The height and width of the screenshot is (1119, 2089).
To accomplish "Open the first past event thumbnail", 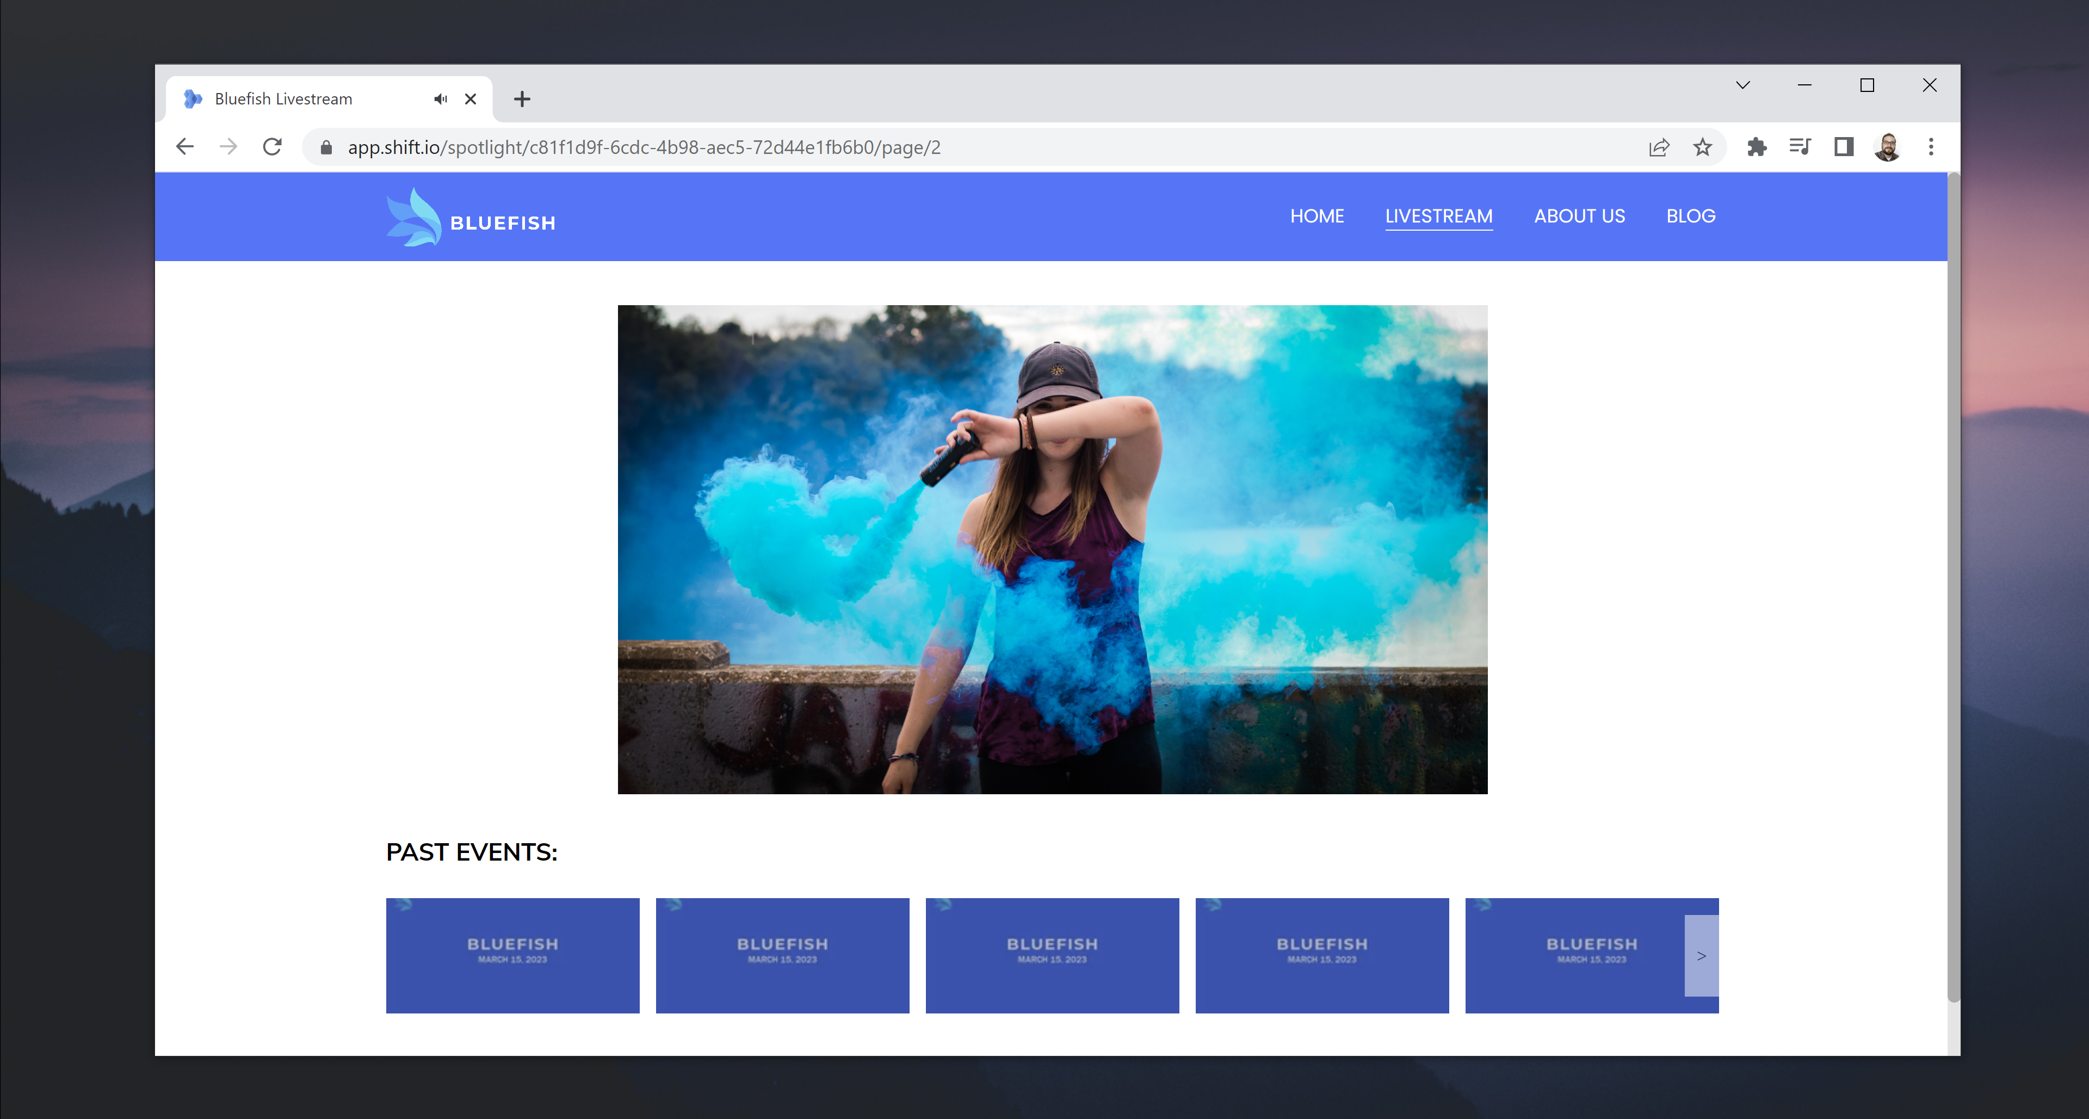I will [512, 955].
